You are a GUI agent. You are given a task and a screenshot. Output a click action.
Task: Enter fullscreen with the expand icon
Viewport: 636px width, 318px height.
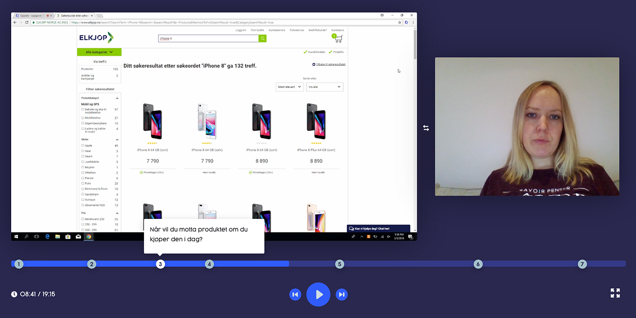615,293
